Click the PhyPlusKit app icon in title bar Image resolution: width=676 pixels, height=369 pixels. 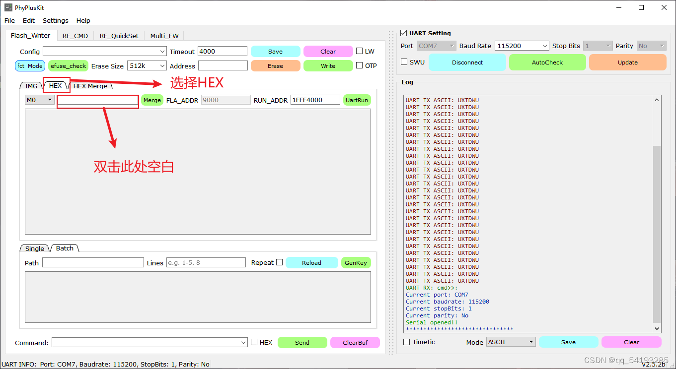coord(8,7)
